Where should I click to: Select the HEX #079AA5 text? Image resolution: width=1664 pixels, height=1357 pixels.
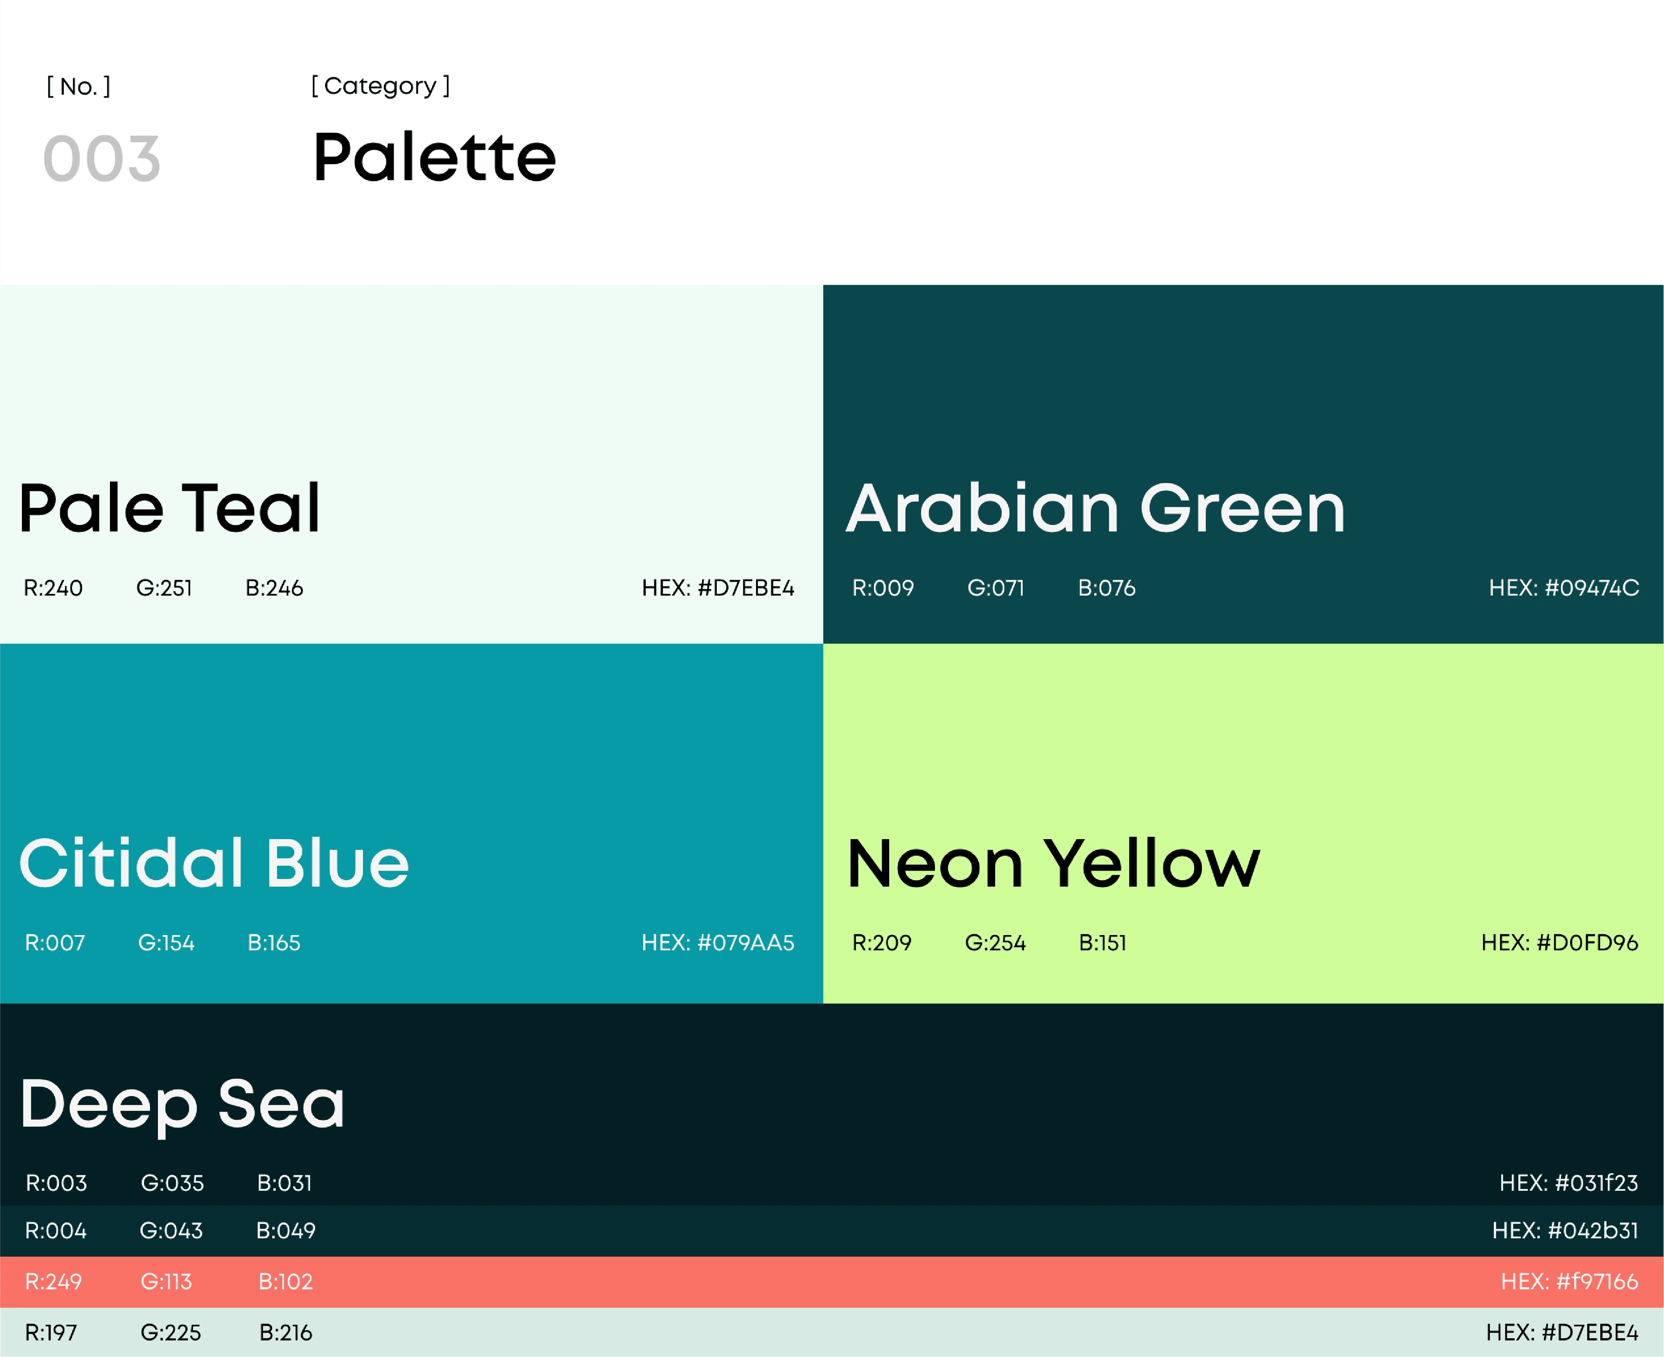[x=718, y=943]
